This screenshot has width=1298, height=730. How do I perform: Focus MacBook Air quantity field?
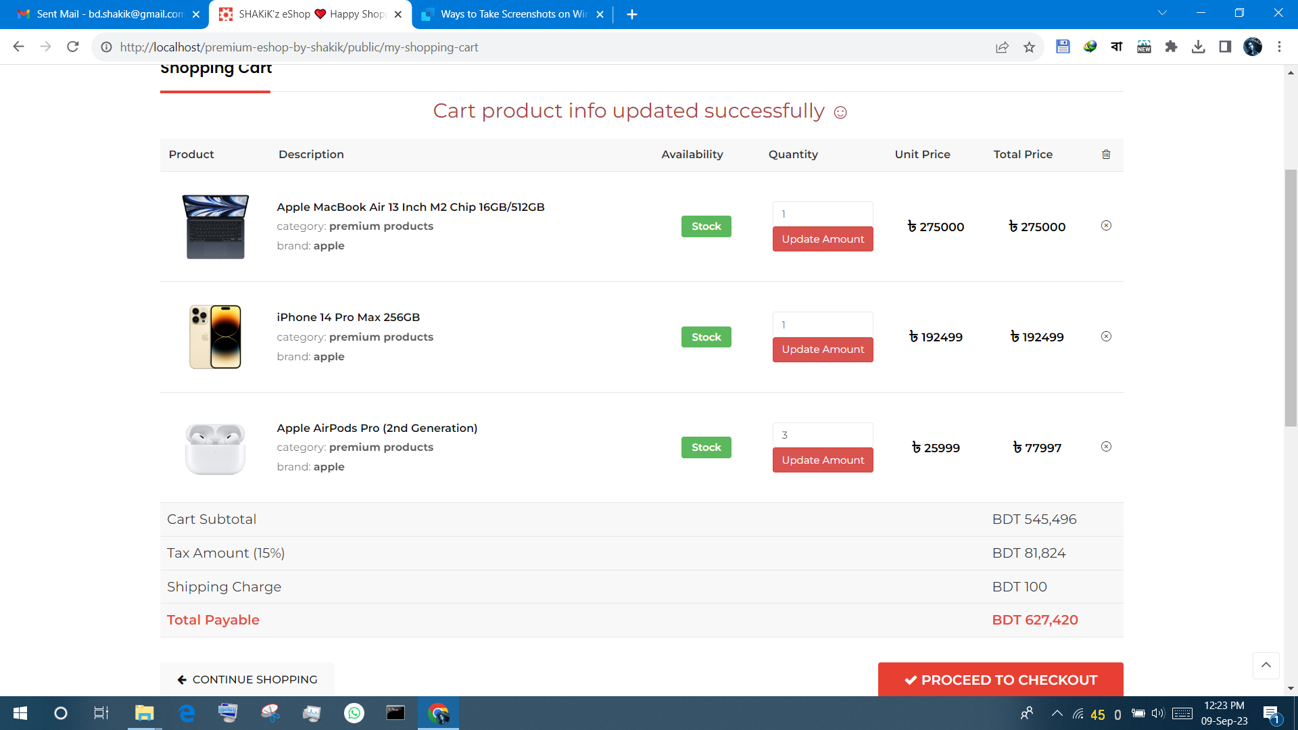[823, 214]
